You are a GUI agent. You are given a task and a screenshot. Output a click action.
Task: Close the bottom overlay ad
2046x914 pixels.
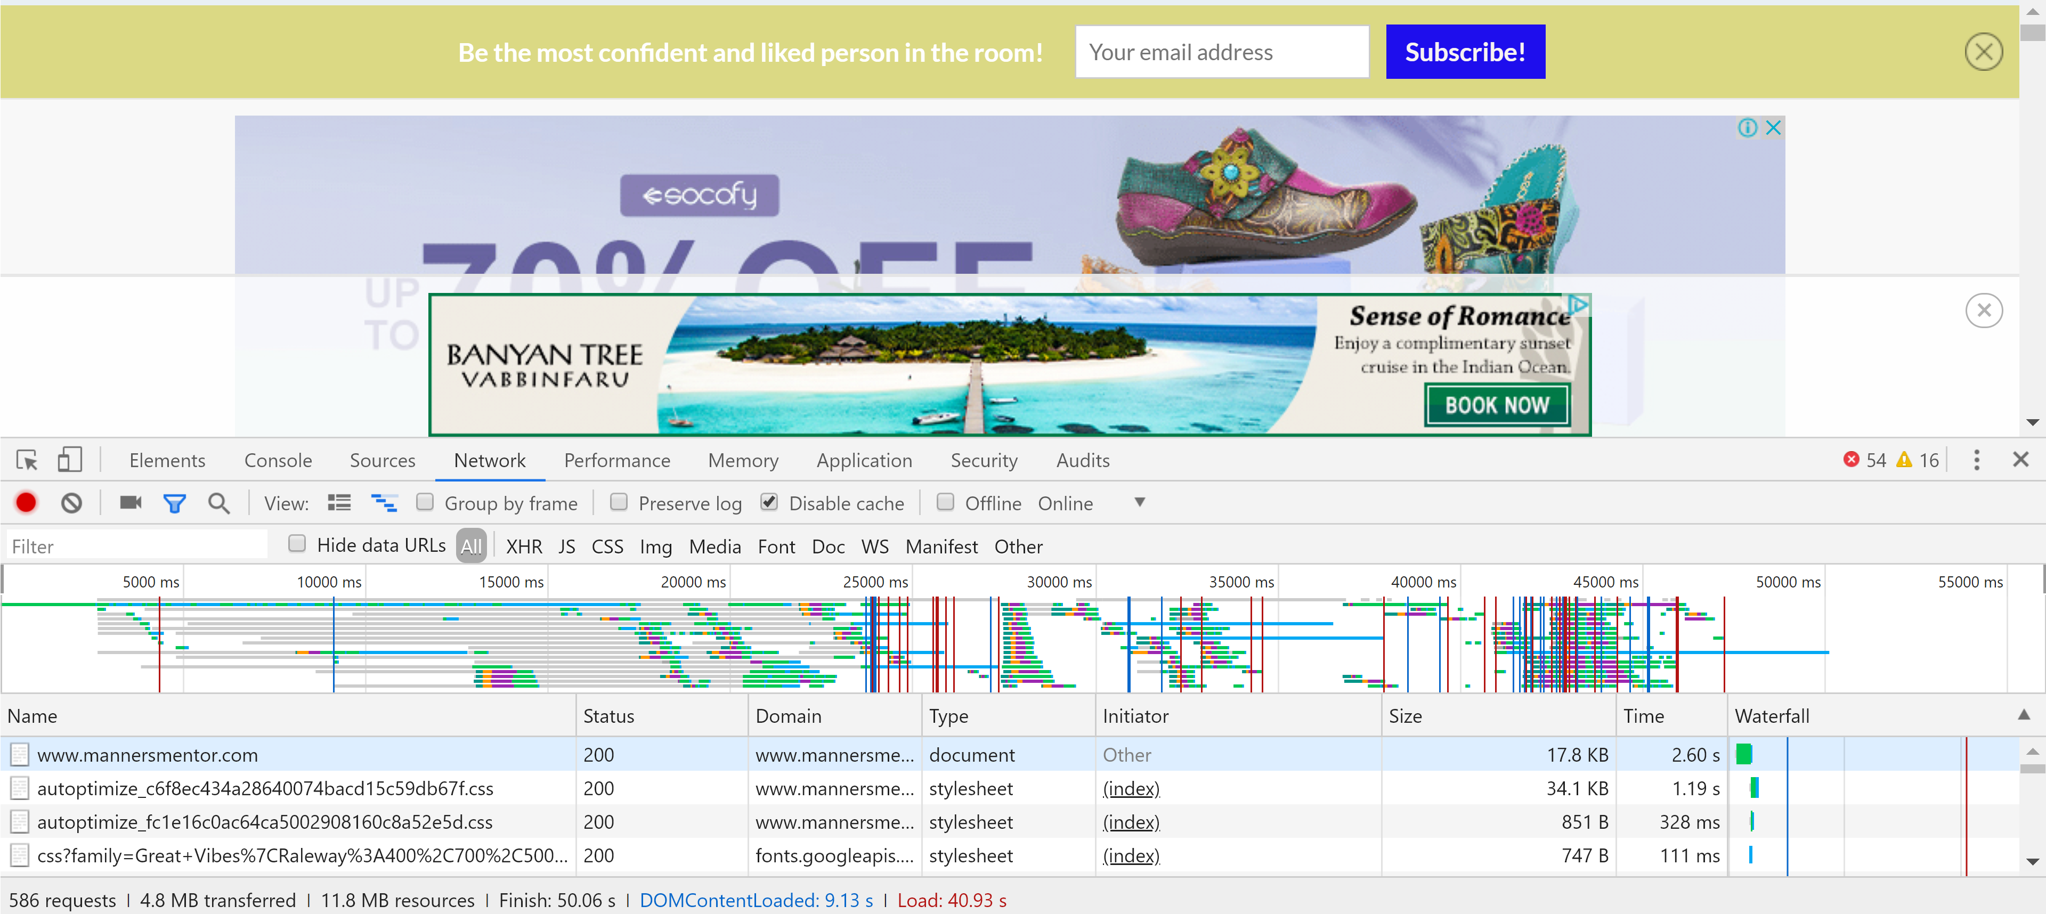click(1983, 311)
